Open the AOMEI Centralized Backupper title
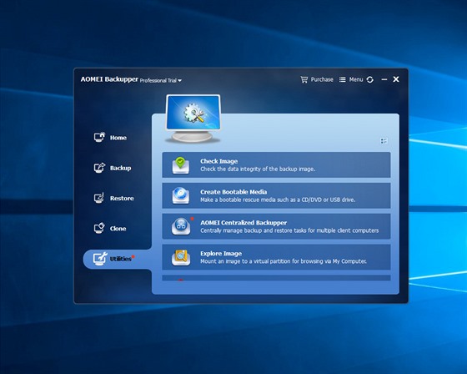This screenshot has height=374, width=467. pos(244,223)
